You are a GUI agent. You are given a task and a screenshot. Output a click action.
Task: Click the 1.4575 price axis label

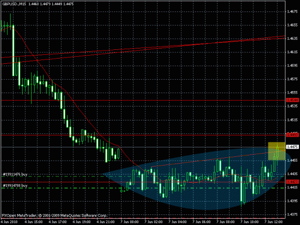[x=292, y=79]
